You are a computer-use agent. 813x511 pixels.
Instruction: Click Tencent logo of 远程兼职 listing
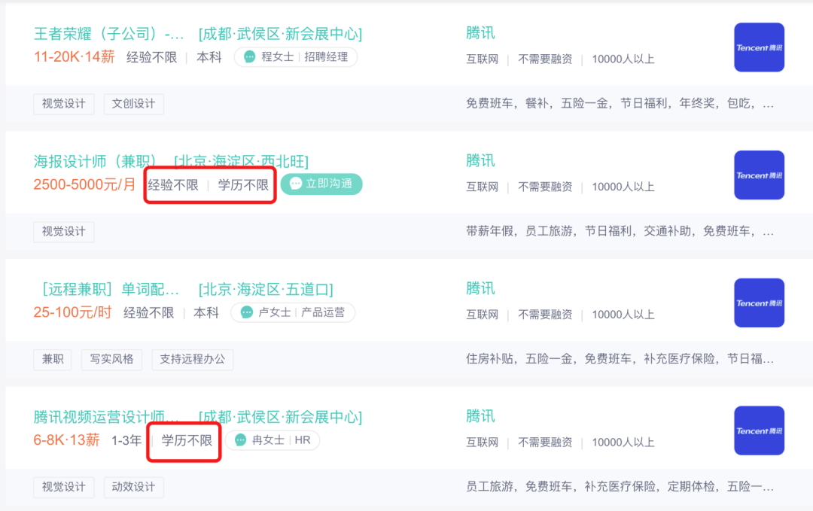(759, 303)
